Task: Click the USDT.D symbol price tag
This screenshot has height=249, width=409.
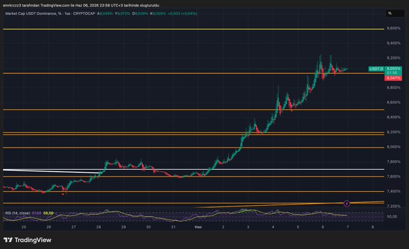Action: pyautogui.click(x=376, y=68)
